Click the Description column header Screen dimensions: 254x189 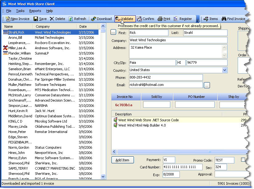167,114
